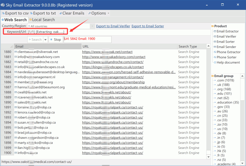
Task: Click the Export to csv toolbar button
Action: [x=15, y=13]
